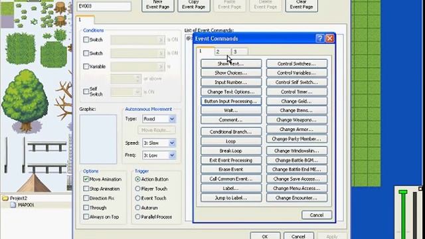Image resolution: width=425 pixels, height=239 pixels.
Task: Tick the Variable condition checkbox
Action: (x=86, y=66)
